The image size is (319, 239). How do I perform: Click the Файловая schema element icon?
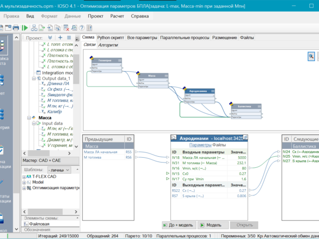coord(26,224)
